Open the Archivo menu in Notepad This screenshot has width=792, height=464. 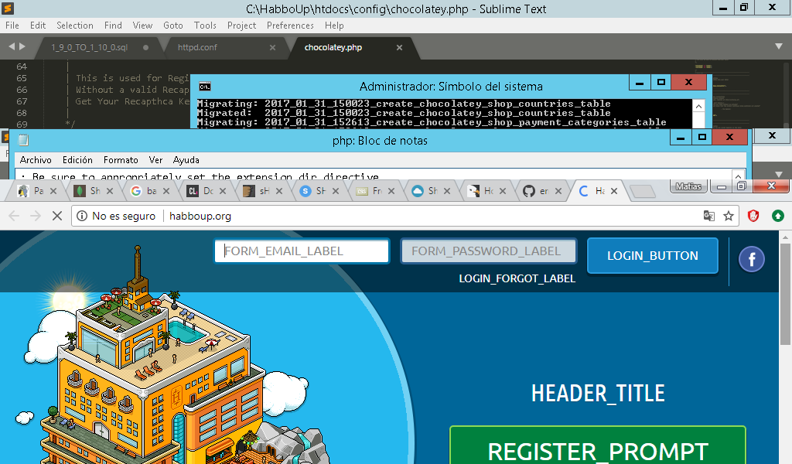click(36, 160)
